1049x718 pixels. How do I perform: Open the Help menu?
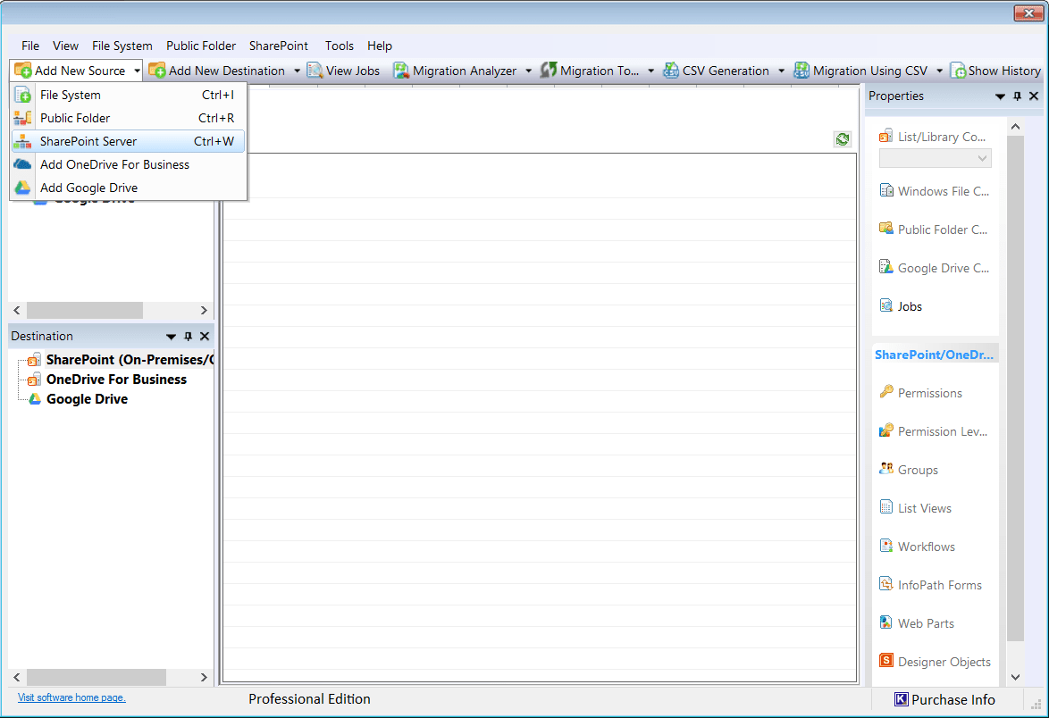click(380, 46)
